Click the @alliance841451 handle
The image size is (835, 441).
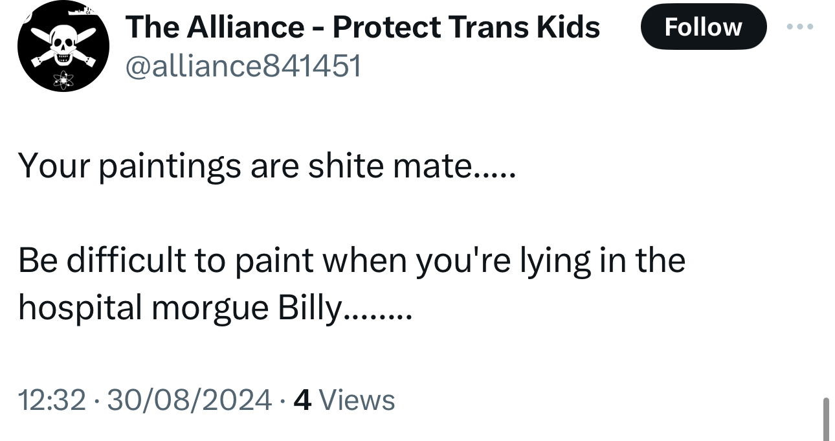[243, 65]
